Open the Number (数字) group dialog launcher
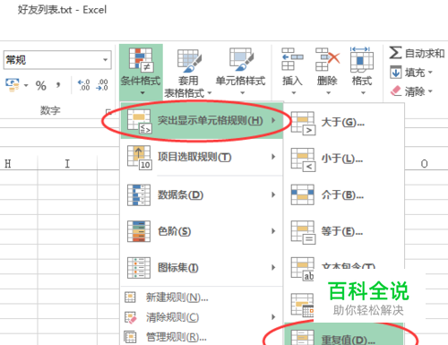 108,112
